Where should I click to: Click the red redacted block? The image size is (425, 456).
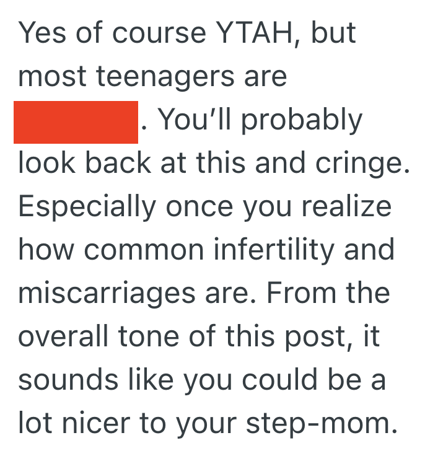pyautogui.click(x=76, y=121)
